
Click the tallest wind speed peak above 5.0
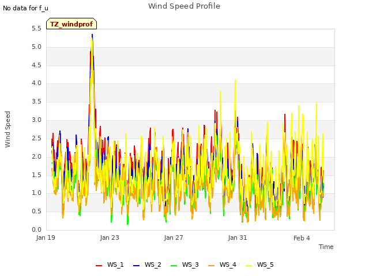pos(92,35)
